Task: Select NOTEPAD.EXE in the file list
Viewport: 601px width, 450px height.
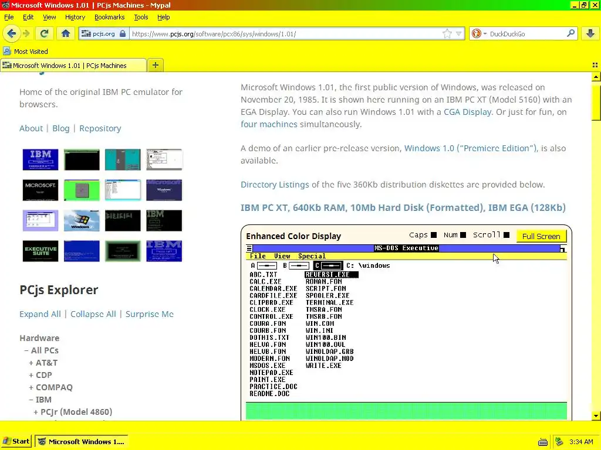Action: [x=271, y=372]
